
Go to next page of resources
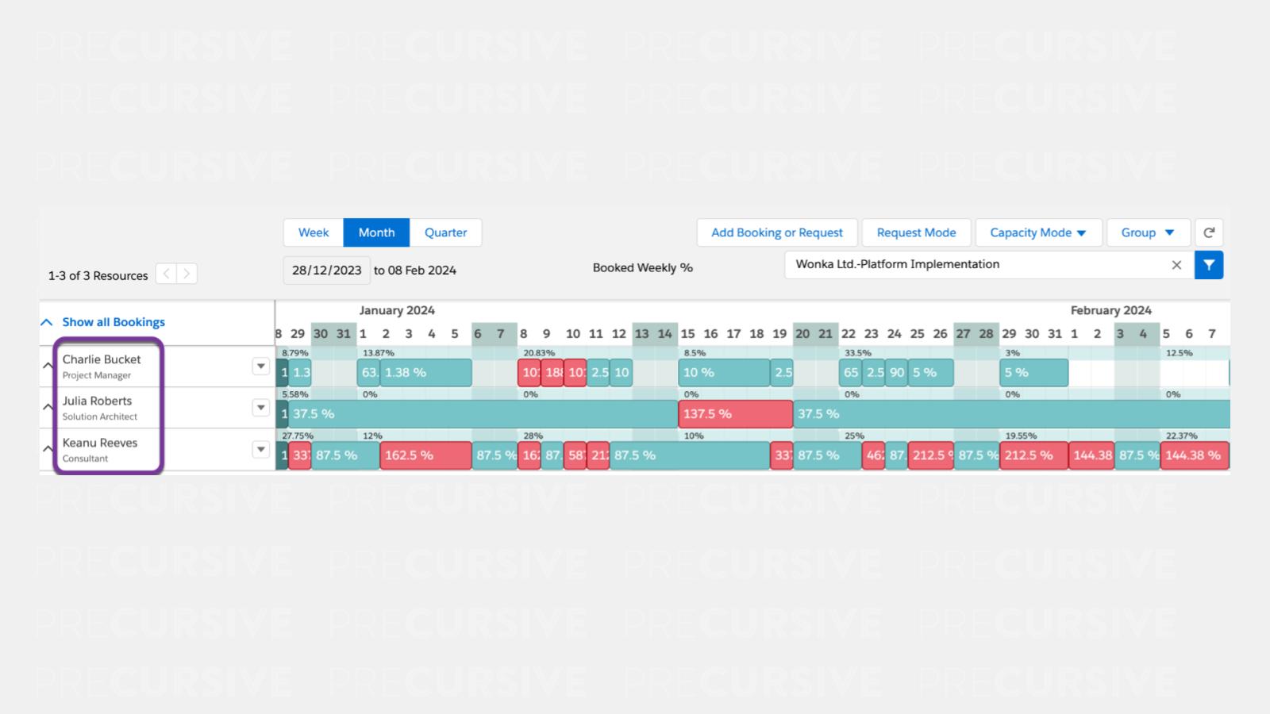187,274
